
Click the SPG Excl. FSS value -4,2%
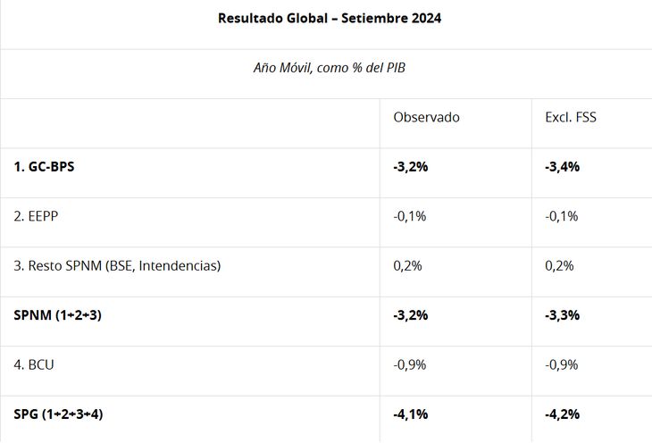point(563,414)
